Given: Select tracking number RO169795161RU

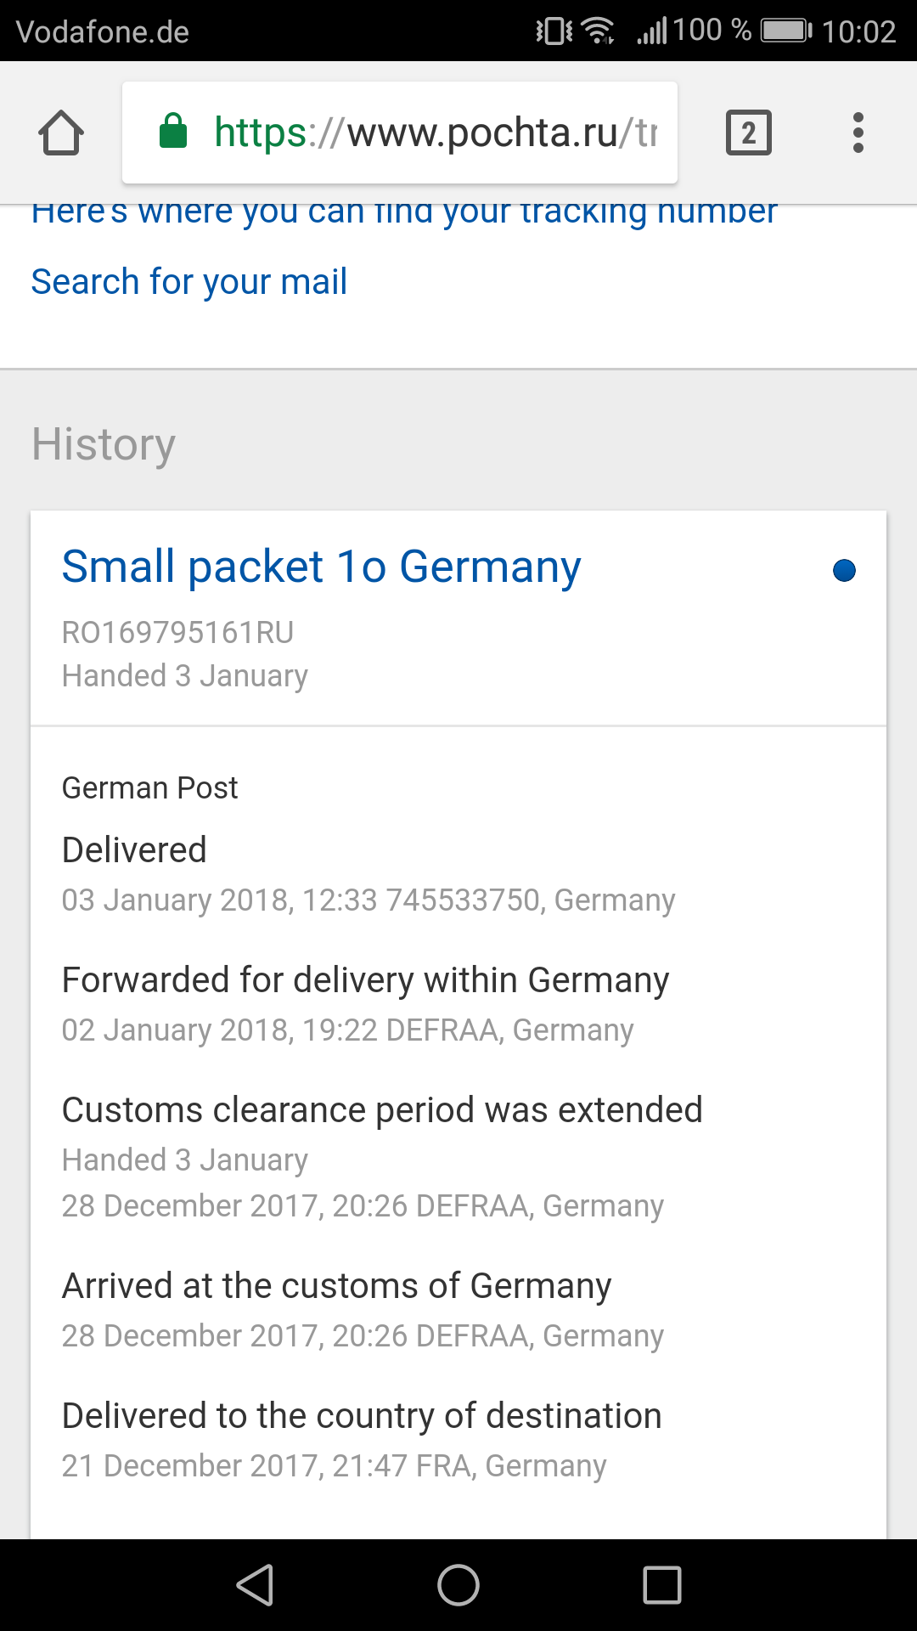Looking at the screenshot, I should point(177,632).
